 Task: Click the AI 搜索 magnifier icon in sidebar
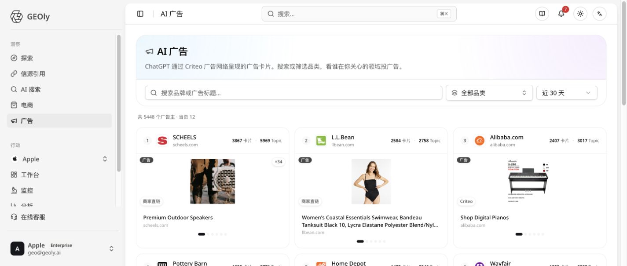tap(14, 89)
